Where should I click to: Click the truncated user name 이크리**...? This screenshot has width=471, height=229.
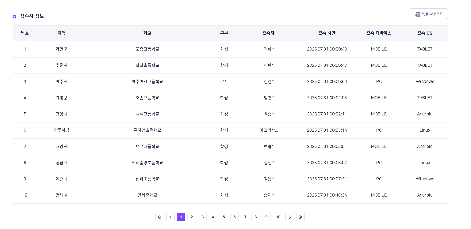tap(268, 130)
